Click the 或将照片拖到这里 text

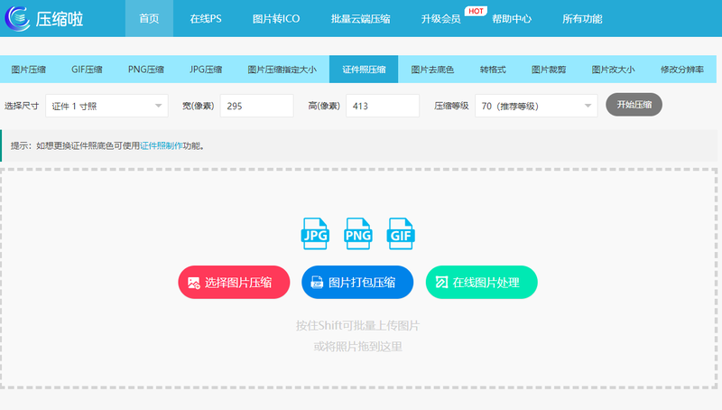pyautogui.click(x=357, y=347)
